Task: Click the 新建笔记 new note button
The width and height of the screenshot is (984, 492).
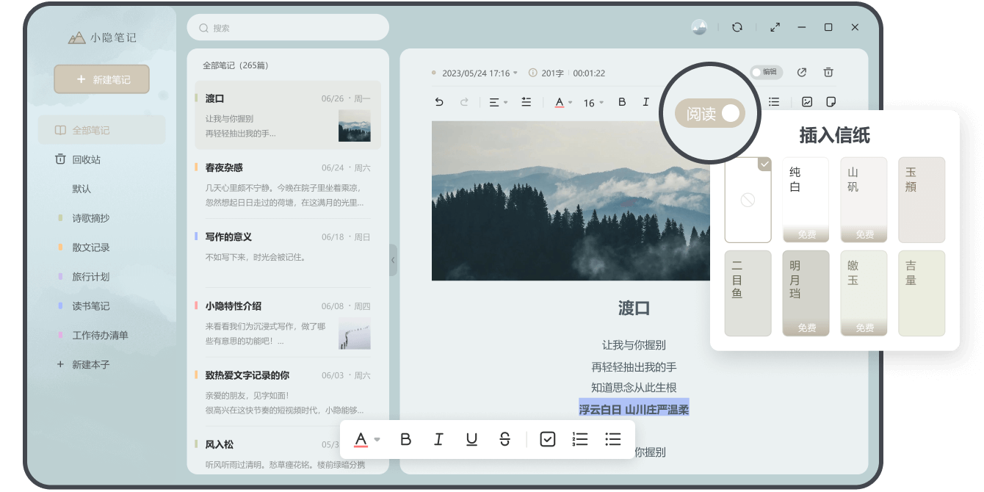Action: tap(102, 79)
